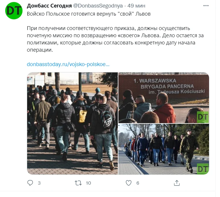Click the retweet count number 10
The height and width of the screenshot is (197, 220).
point(88,183)
